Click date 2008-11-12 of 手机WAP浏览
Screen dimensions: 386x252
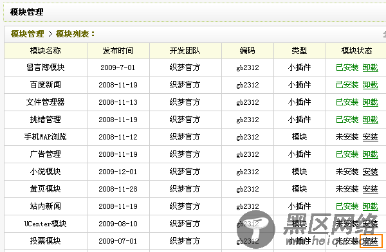(x=118, y=137)
